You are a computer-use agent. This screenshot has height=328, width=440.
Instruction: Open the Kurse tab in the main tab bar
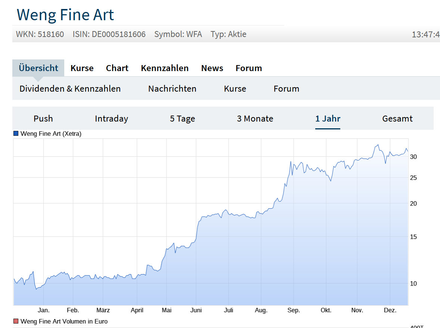click(82, 68)
